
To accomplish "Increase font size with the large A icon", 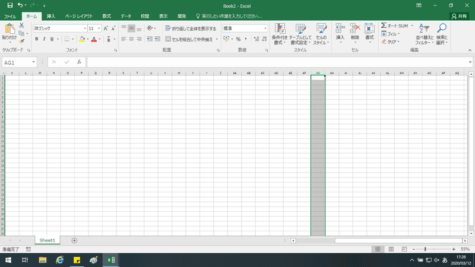I will coord(106,28).
